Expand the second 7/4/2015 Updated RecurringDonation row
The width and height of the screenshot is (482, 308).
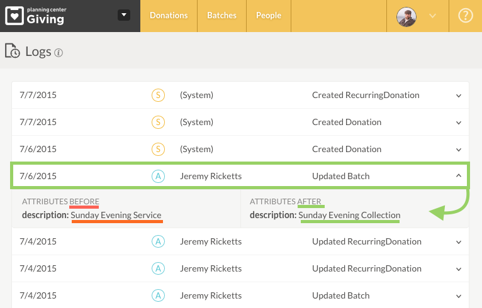(458, 269)
